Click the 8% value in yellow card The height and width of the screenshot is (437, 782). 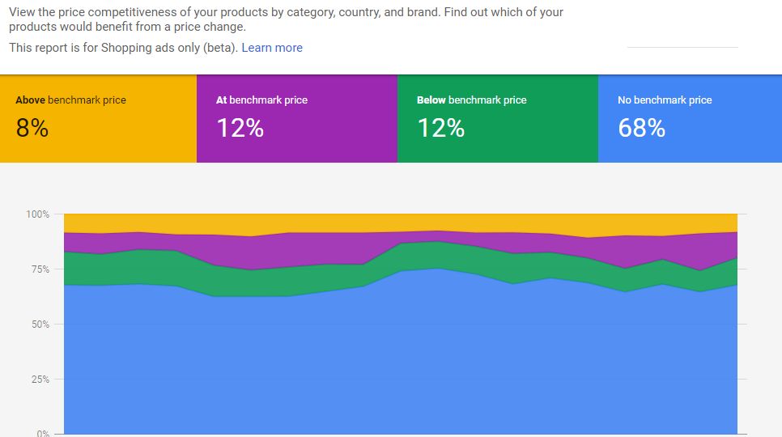[x=32, y=128]
